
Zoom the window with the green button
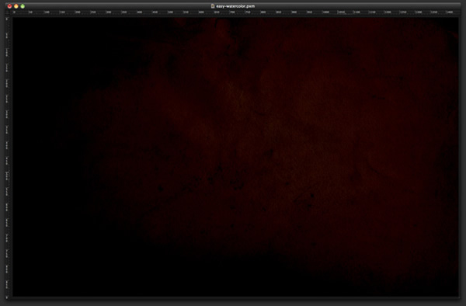tap(23, 6)
